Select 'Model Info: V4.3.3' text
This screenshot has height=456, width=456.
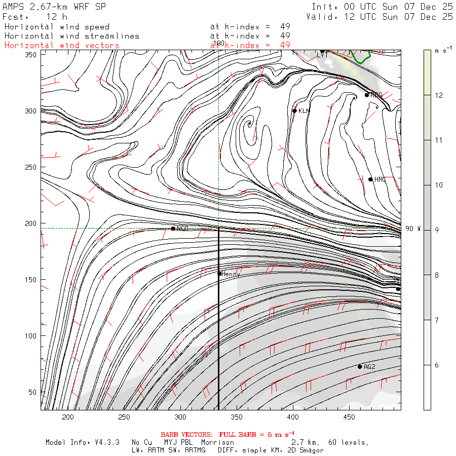83,442
